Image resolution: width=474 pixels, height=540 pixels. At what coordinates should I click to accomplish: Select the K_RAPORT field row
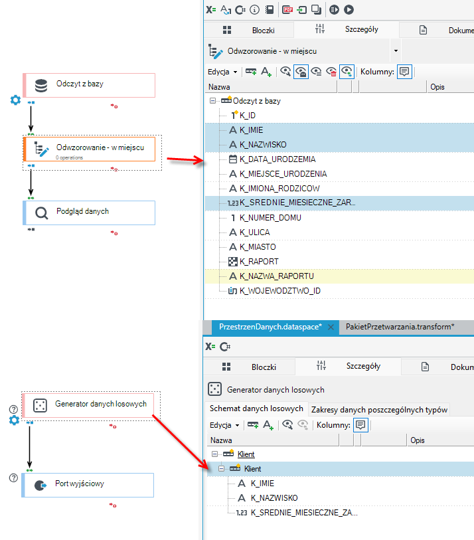339,262
